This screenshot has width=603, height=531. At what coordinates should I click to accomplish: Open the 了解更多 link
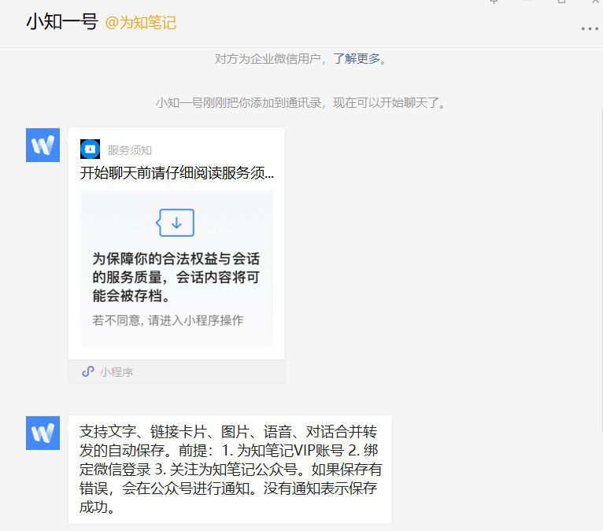tap(357, 59)
